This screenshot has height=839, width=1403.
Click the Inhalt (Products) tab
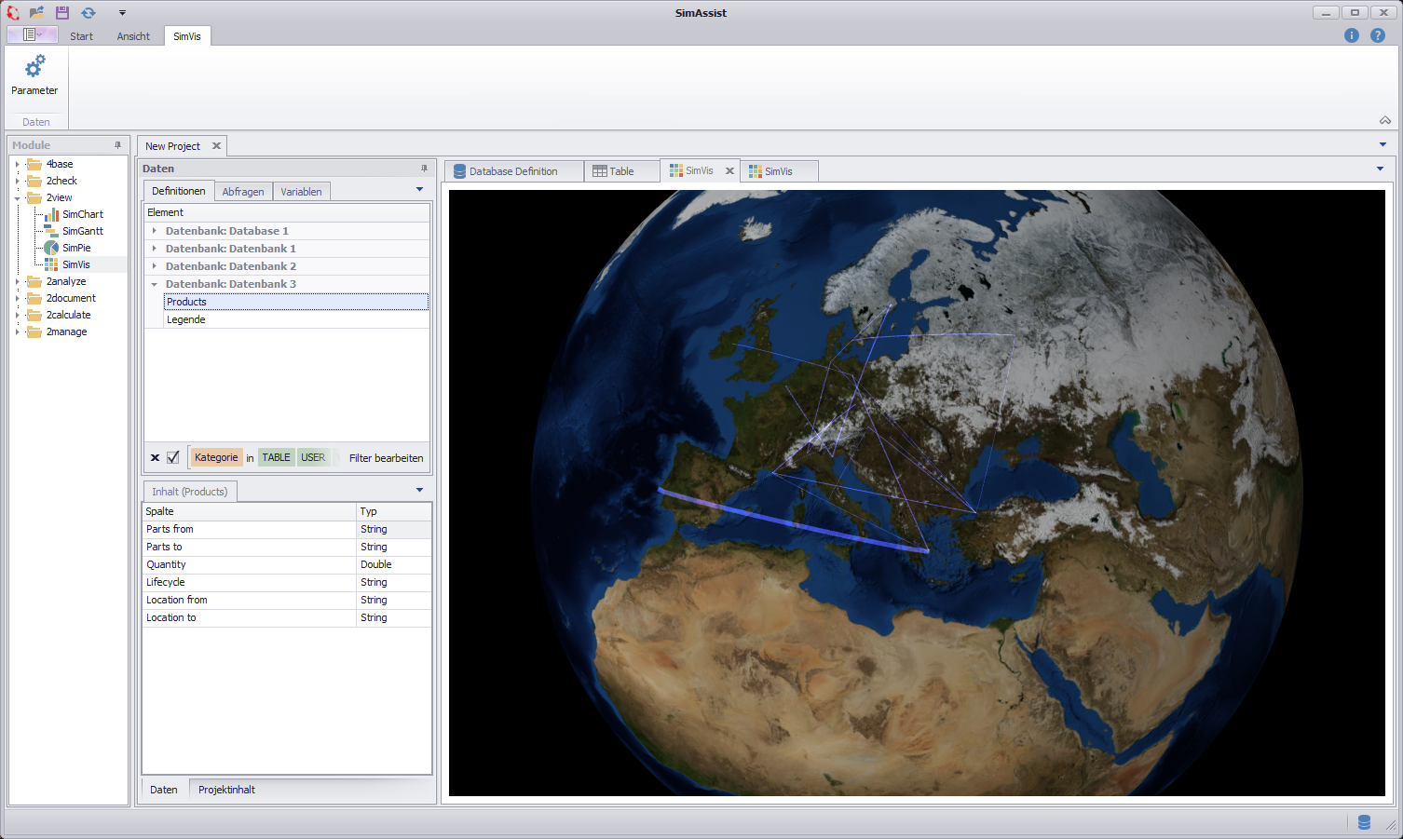tap(190, 492)
